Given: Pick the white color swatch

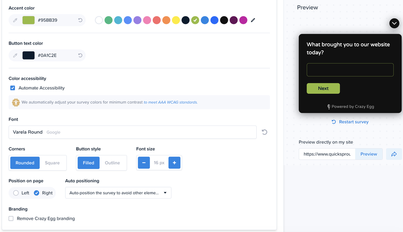Looking at the screenshot, I should click(x=99, y=20).
